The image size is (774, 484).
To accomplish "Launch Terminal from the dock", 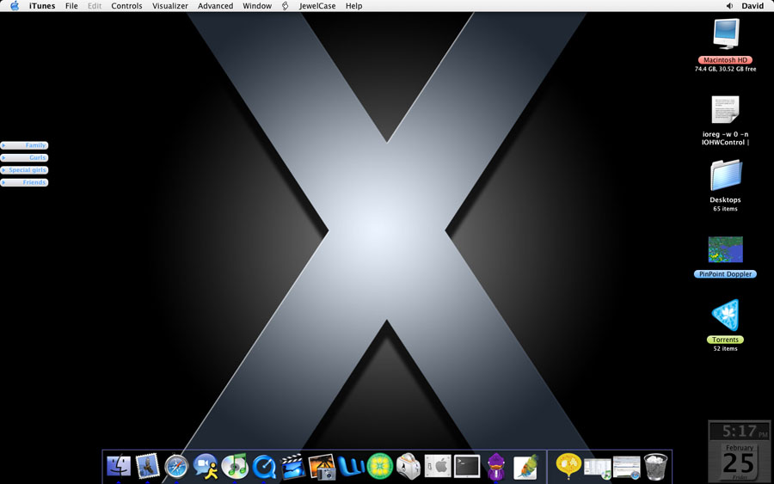I will point(467,466).
